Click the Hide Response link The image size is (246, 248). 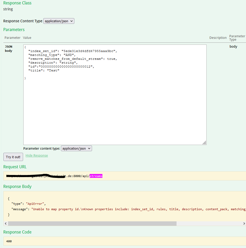click(37, 155)
